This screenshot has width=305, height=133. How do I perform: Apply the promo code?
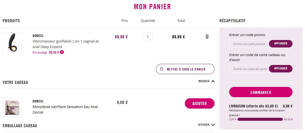[x=281, y=44]
